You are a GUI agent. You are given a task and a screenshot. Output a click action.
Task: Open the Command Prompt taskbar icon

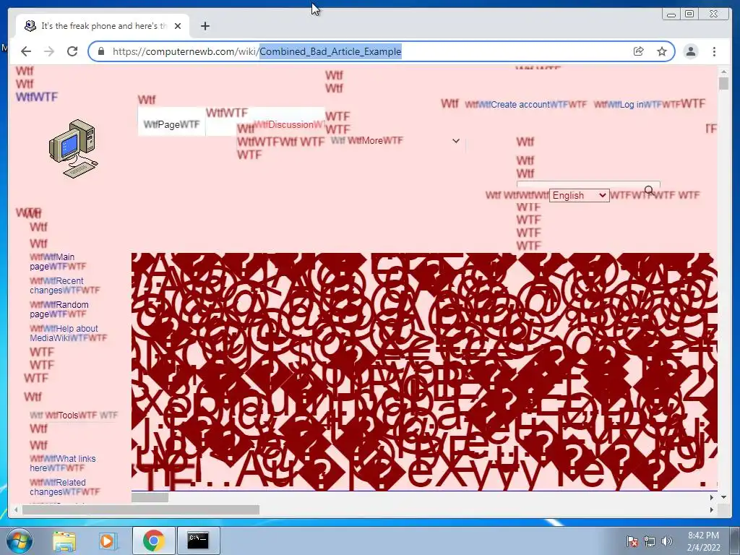coord(198,541)
